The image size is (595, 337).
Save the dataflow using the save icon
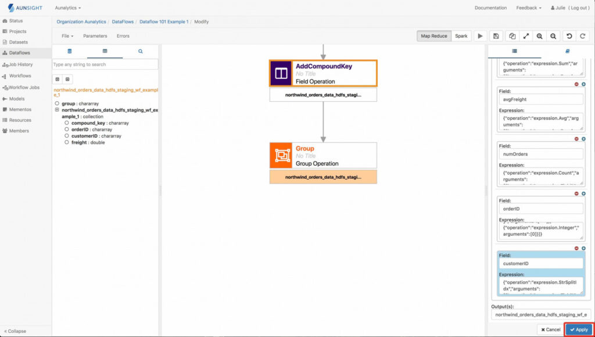[496, 36]
